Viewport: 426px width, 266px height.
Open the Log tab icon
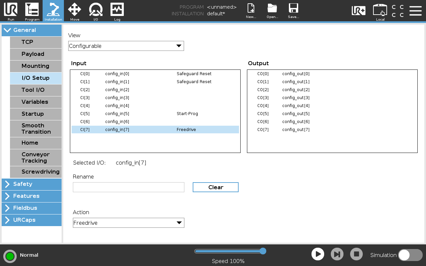click(117, 11)
